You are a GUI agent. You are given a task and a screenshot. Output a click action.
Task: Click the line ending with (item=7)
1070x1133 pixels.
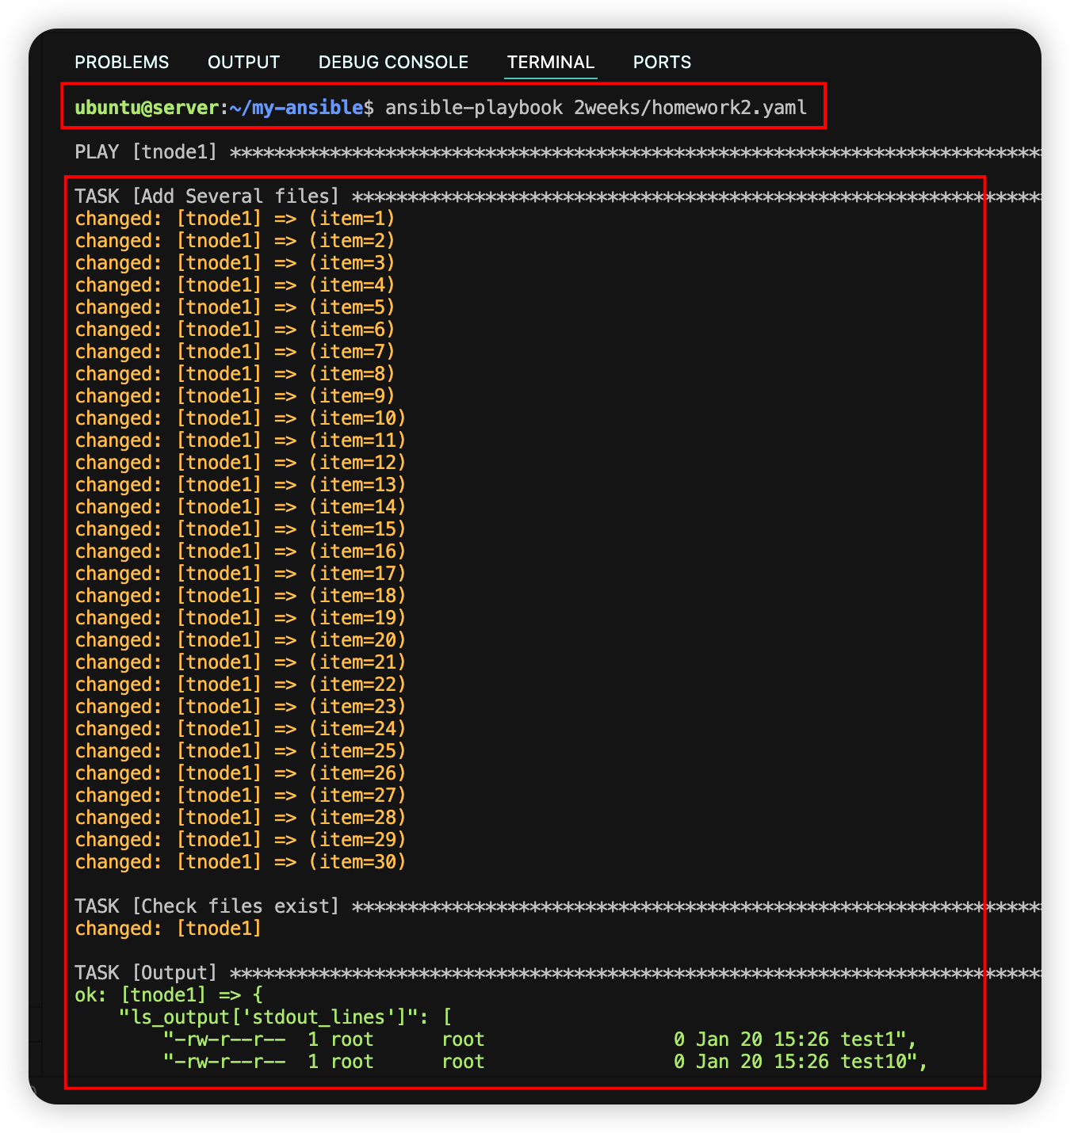click(x=235, y=351)
